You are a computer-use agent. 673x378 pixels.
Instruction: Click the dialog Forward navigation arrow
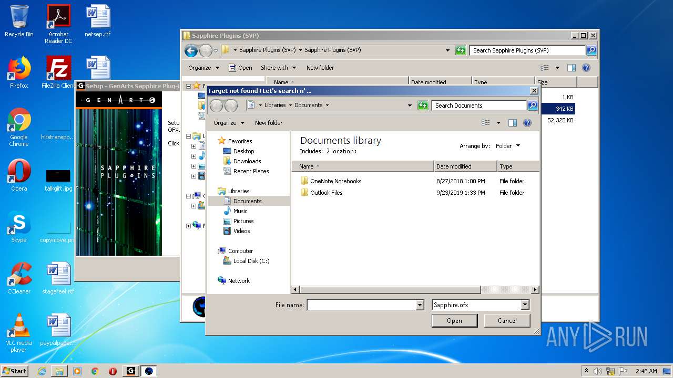coord(231,106)
